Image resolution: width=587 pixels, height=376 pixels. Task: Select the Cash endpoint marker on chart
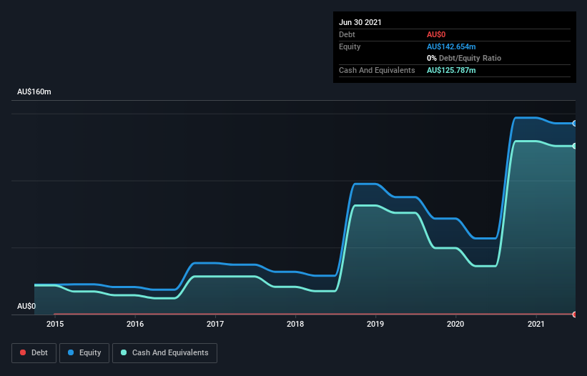[x=575, y=146]
